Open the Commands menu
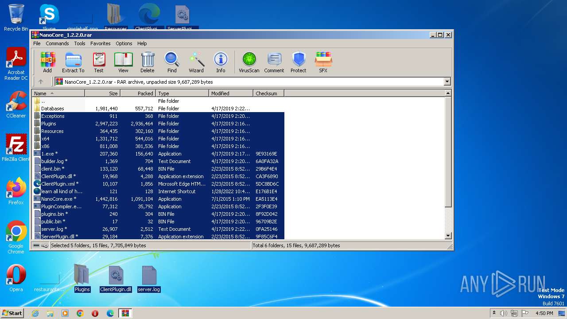This screenshot has width=567, height=319. pyautogui.click(x=57, y=43)
